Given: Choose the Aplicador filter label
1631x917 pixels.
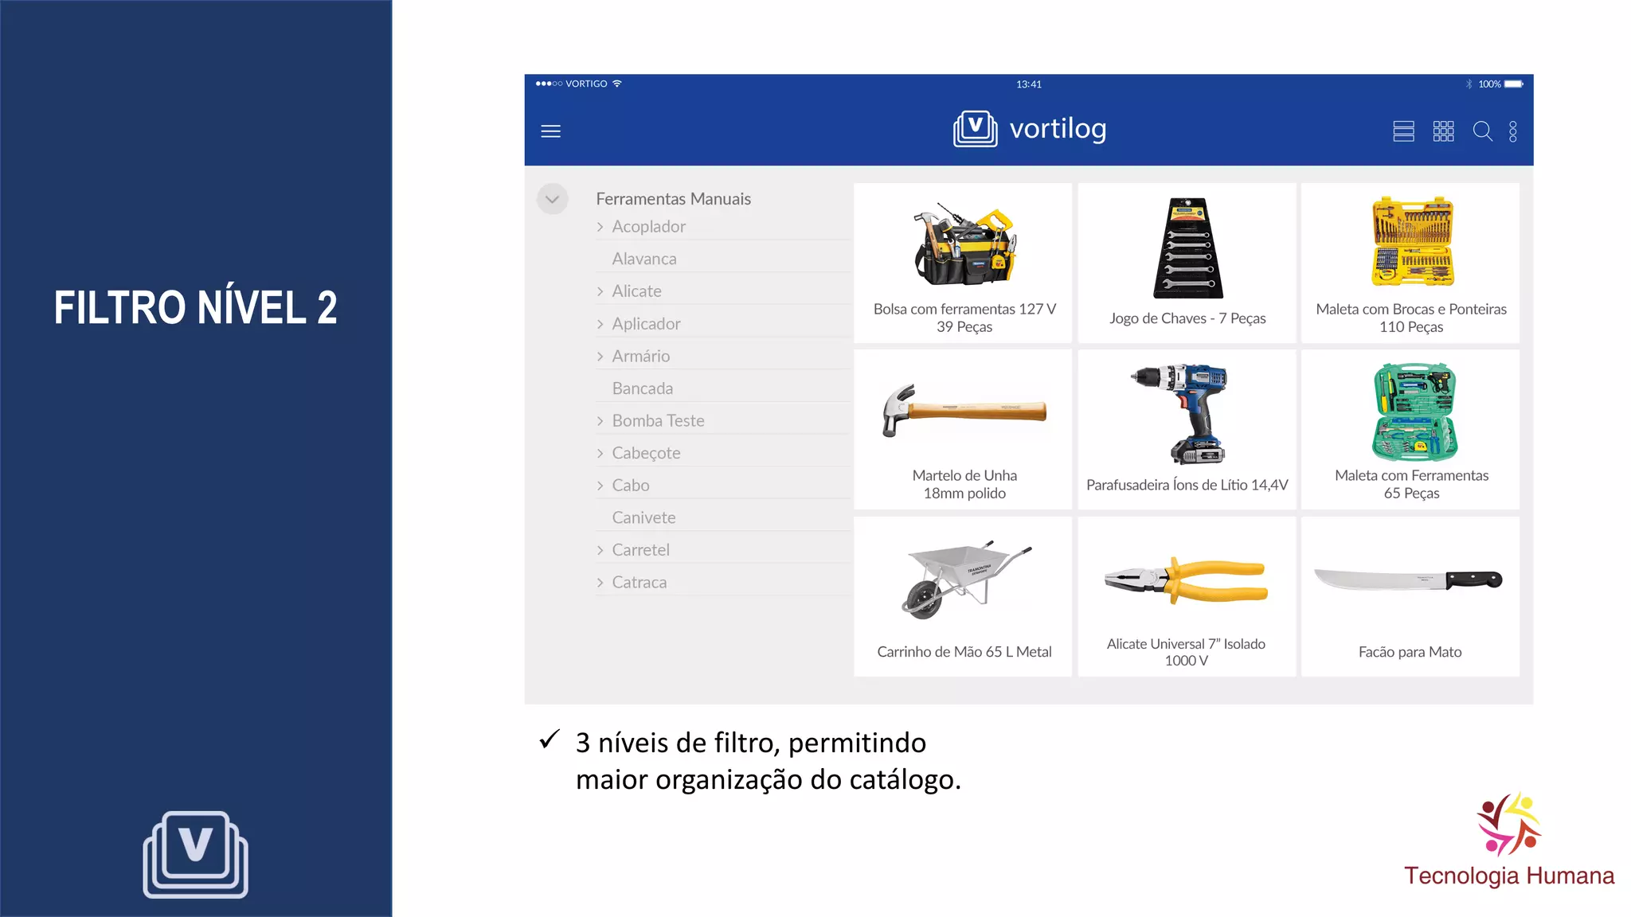Looking at the screenshot, I should (646, 324).
